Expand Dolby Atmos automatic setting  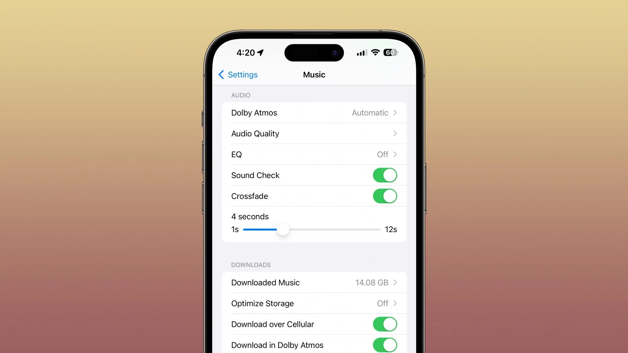314,113
